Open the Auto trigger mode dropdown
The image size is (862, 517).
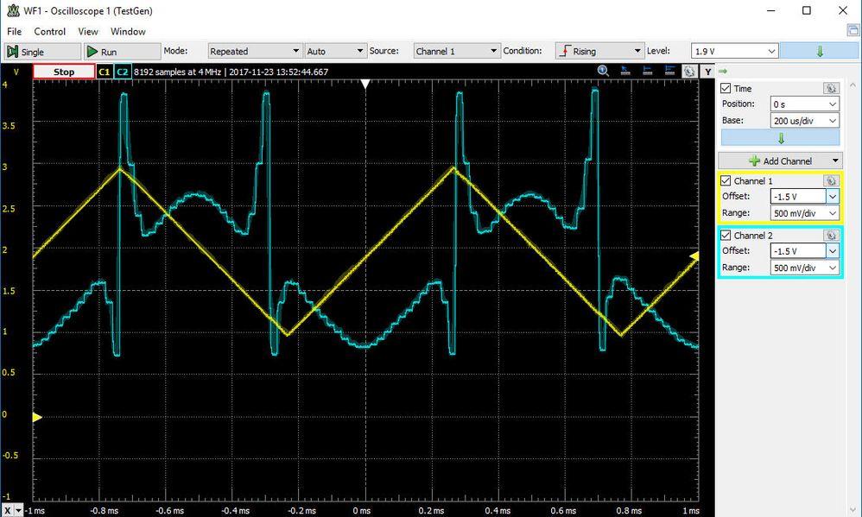pyautogui.click(x=335, y=51)
